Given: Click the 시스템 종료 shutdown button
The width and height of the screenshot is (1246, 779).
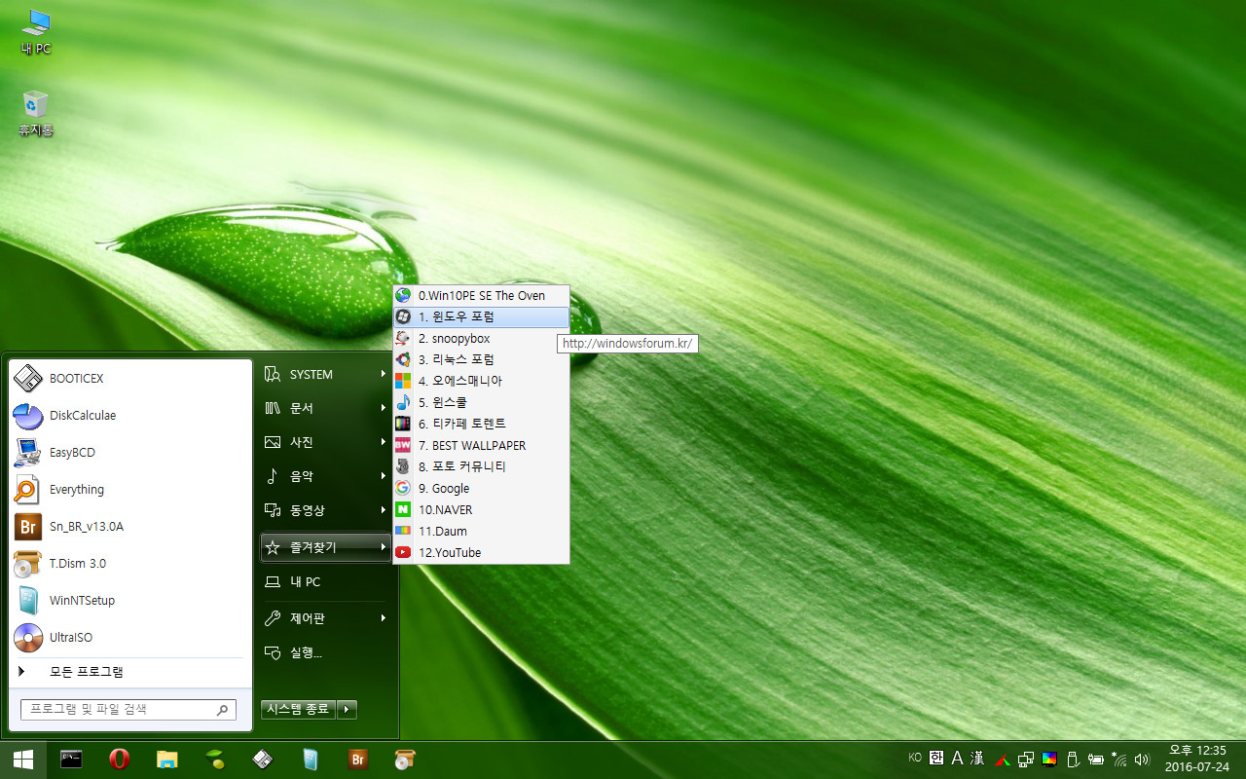Looking at the screenshot, I should (x=298, y=709).
